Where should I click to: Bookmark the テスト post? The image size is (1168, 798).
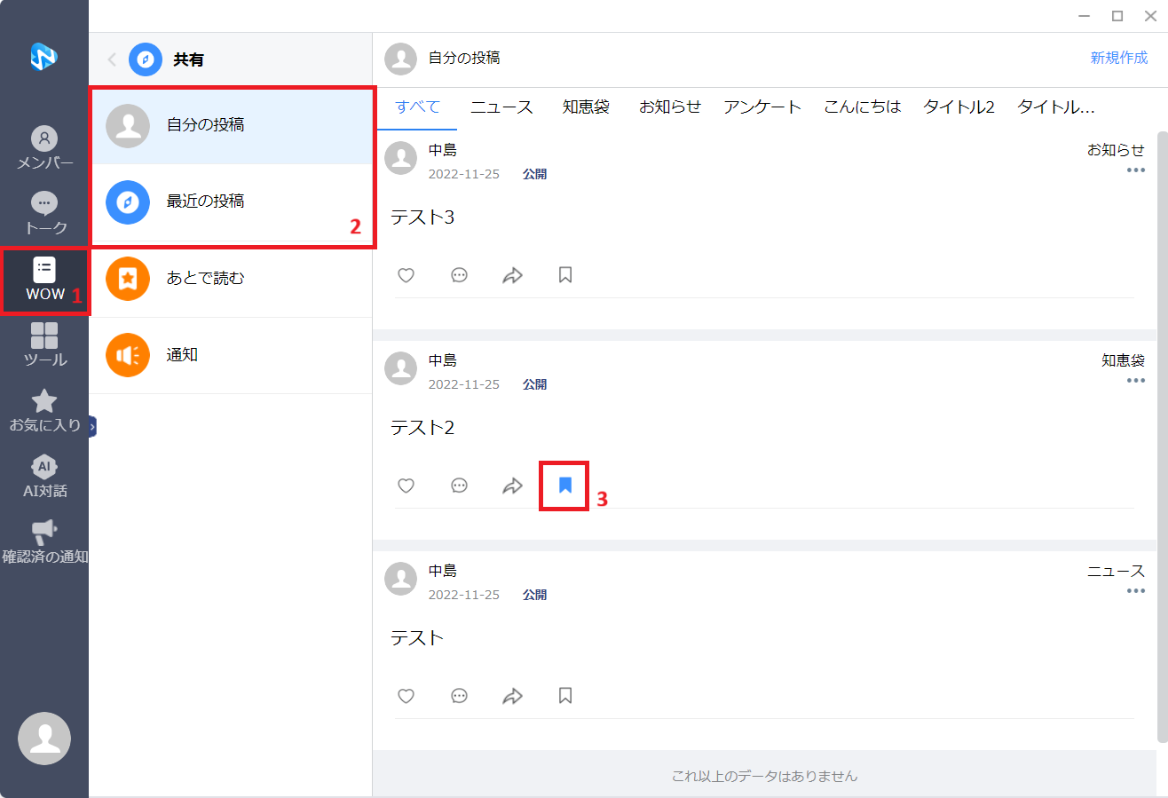(564, 696)
